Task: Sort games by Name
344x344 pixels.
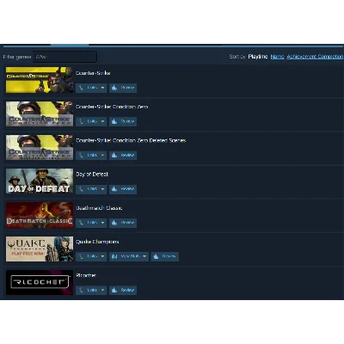Action: (x=277, y=57)
